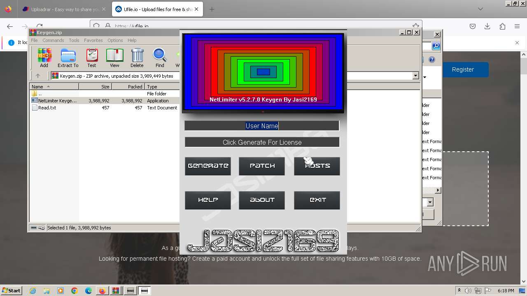Viewport: 527px width, 296px height.
Task: Click the View icon in WinRAR toolbar
Action: pyautogui.click(x=114, y=58)
